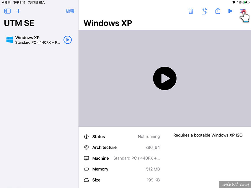Click the 'UTM SE' title

click(19, 23)
